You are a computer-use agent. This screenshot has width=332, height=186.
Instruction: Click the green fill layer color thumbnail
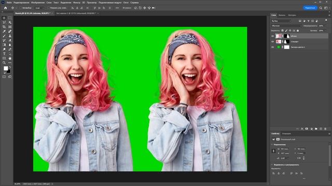pyautogui.click(x=279, y=47)
